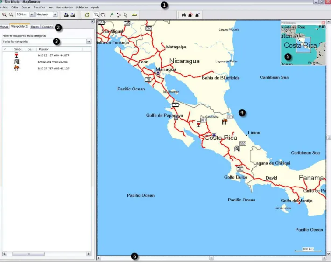Image resolution: width=331 pixels, height=263 pixels.
Task: Open the Herramientas menu
Action: click(x=64, y=7)
